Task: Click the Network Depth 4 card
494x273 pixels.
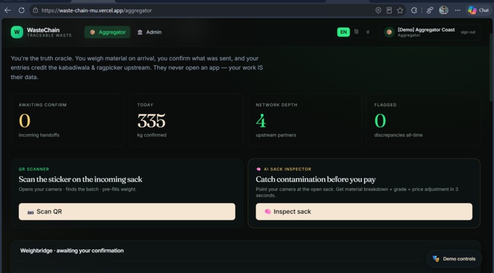Action: 305,120
